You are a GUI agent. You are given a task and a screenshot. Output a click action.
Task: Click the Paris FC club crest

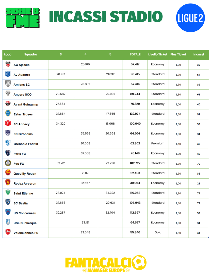click(8, 153)
